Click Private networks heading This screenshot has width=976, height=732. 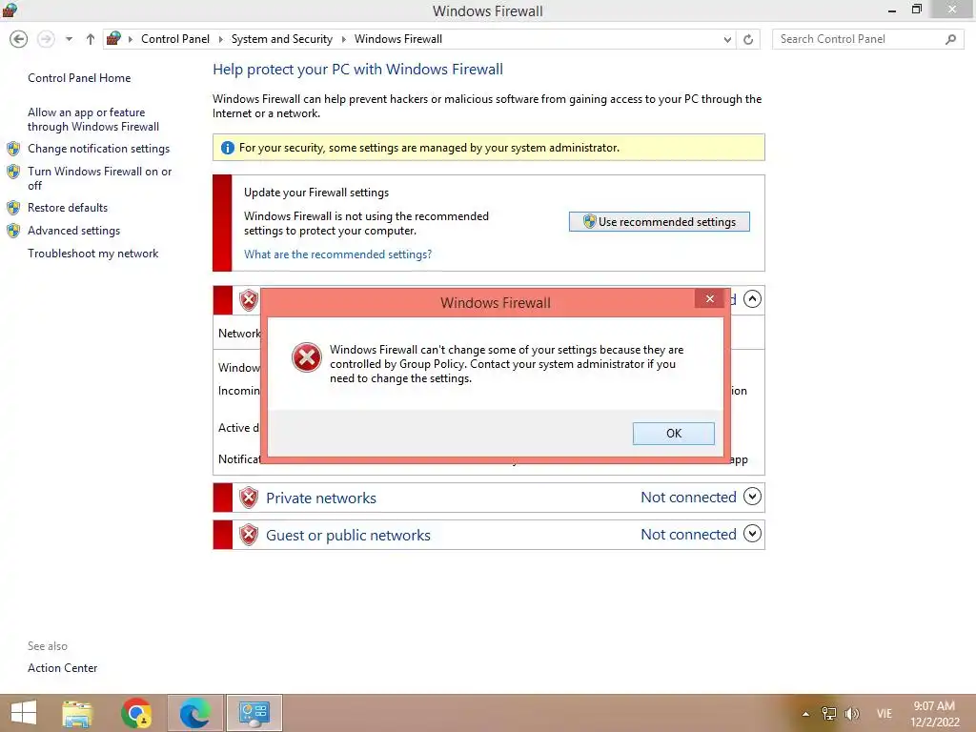click(x=320, y=498)
